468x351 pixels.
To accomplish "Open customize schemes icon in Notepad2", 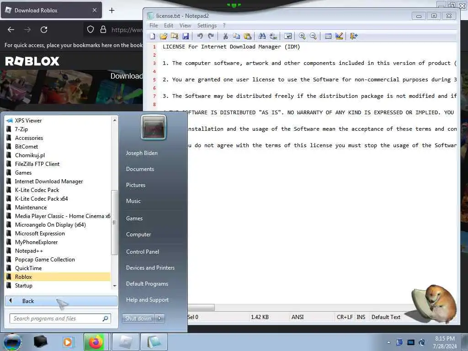I will [339, 36].
